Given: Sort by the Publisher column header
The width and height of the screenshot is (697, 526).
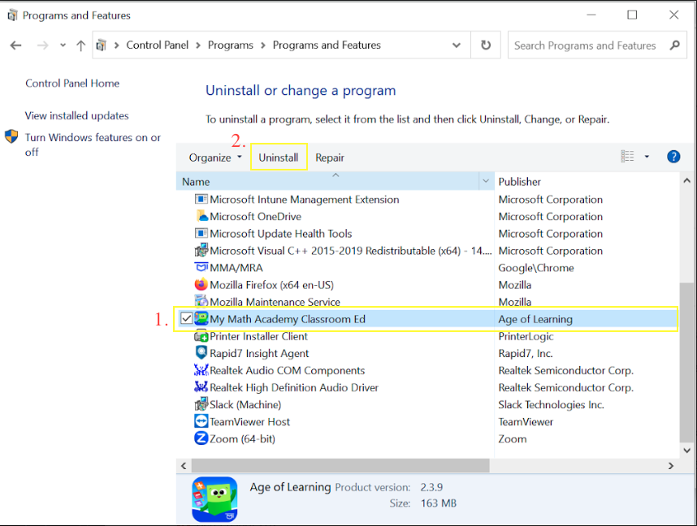Looking at the screenshot, I should 587,181.
